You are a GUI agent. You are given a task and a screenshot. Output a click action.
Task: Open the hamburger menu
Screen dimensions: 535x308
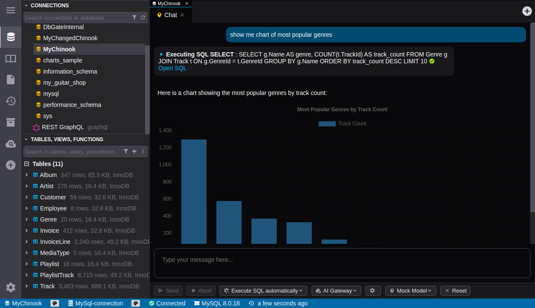11,10
